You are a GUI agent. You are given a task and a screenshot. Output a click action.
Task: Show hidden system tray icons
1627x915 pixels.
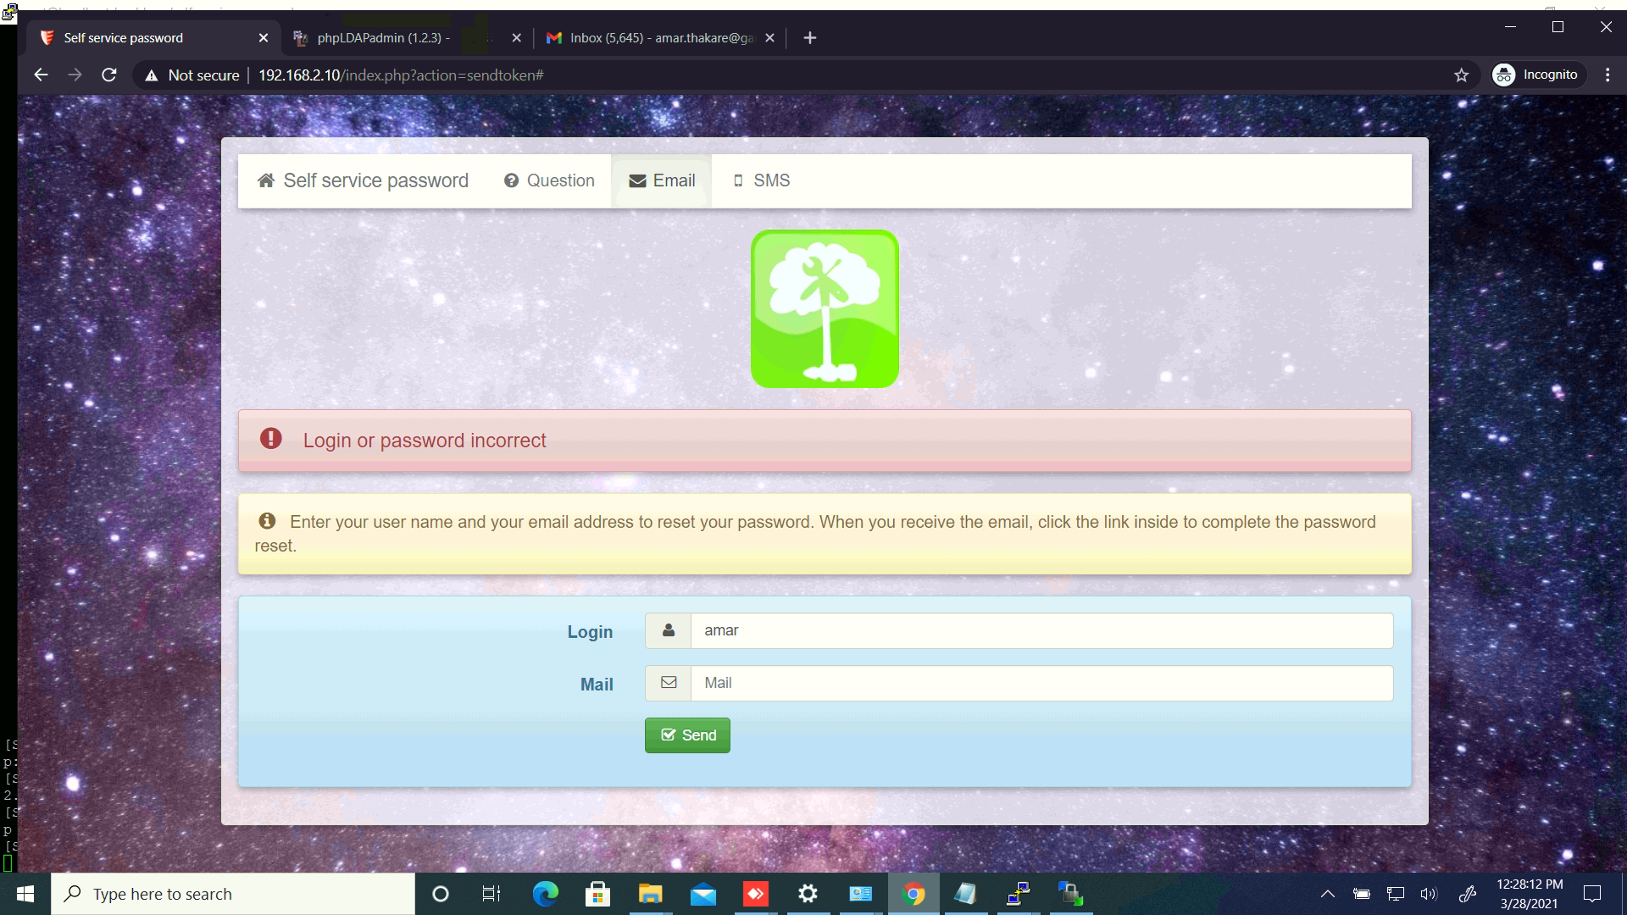click(1328, 894)
